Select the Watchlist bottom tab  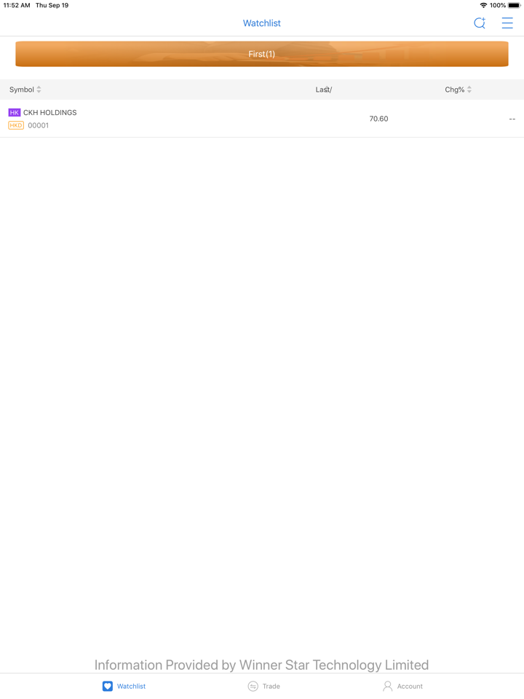124,686
